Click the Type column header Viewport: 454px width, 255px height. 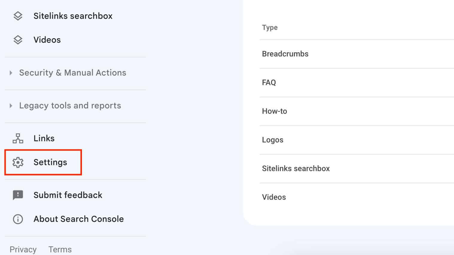(270, 27)
